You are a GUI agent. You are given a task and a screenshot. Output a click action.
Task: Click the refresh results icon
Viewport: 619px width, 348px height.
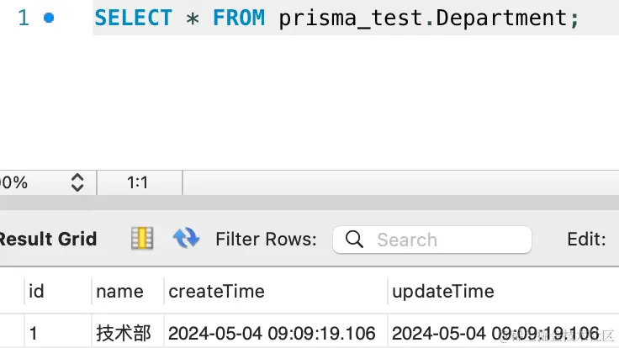186,239
